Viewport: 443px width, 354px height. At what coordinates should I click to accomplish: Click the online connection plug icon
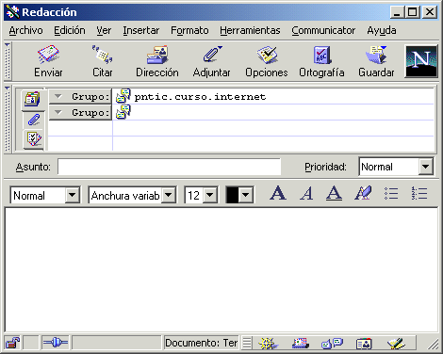(56, 343)
